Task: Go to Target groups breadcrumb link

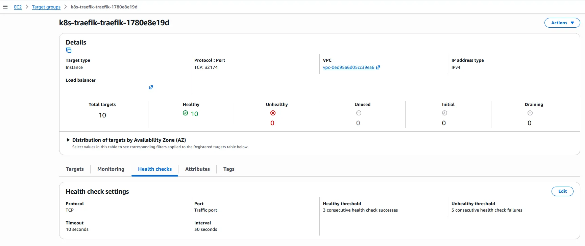Action: click(46, 7)
